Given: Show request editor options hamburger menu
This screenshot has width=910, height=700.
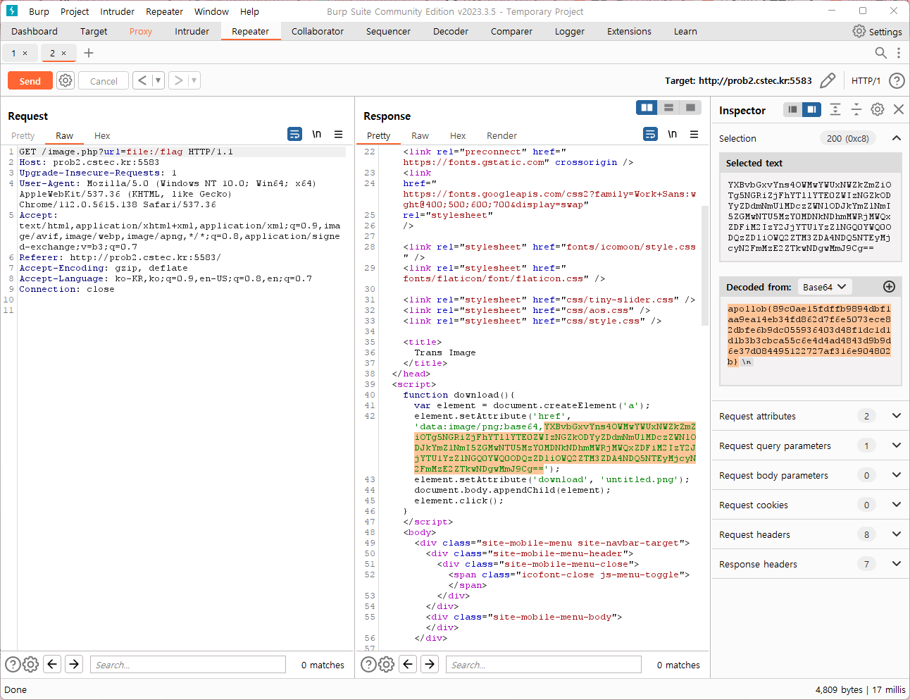Looking at the screenshot, I should (x=339, y=134).
